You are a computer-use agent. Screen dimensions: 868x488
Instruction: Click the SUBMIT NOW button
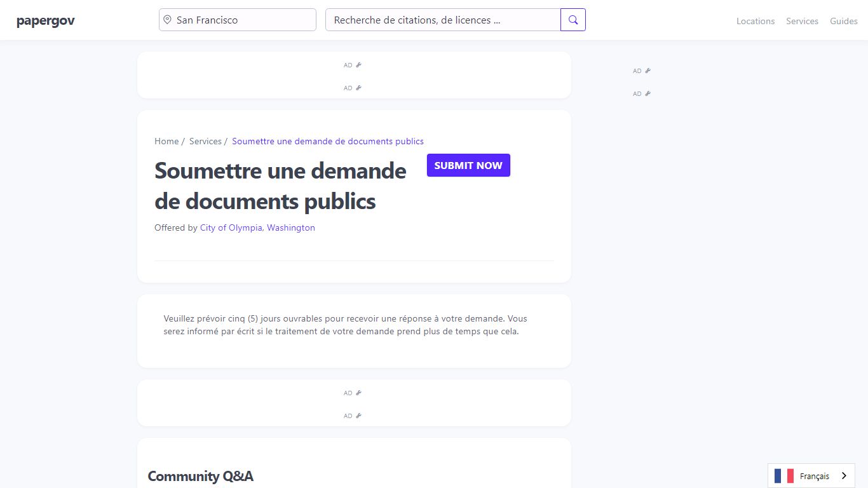[x=468, y=165]
